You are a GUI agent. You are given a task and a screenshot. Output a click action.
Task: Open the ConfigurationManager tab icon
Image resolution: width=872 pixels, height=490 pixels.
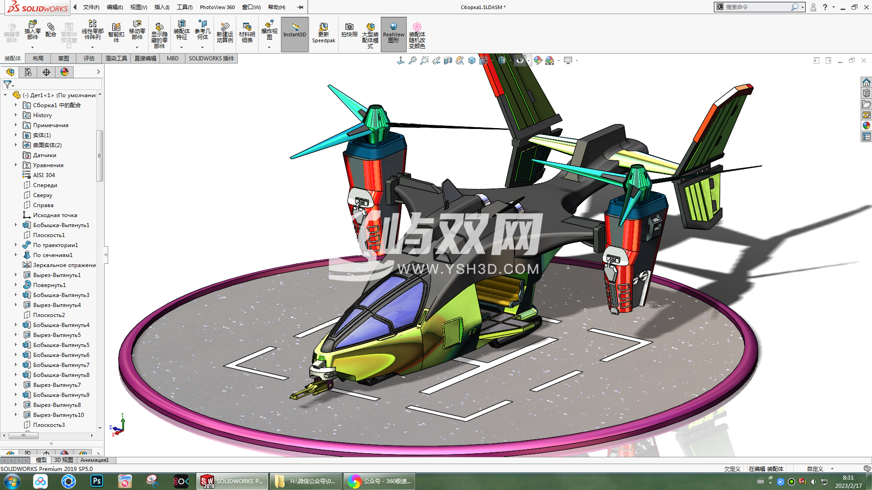46,72
